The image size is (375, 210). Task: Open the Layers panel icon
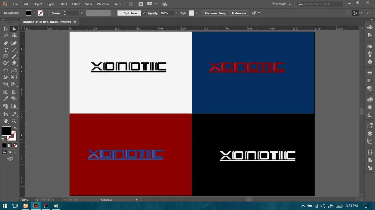click(x=370, y=134)
